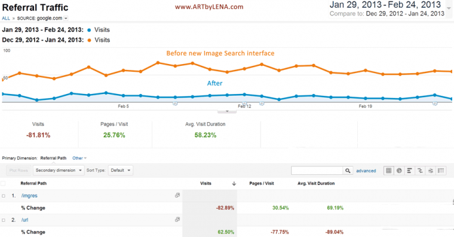Open the /imgres external link icon
This screenshot has width=454, height=237.
[x=177, y=195]
